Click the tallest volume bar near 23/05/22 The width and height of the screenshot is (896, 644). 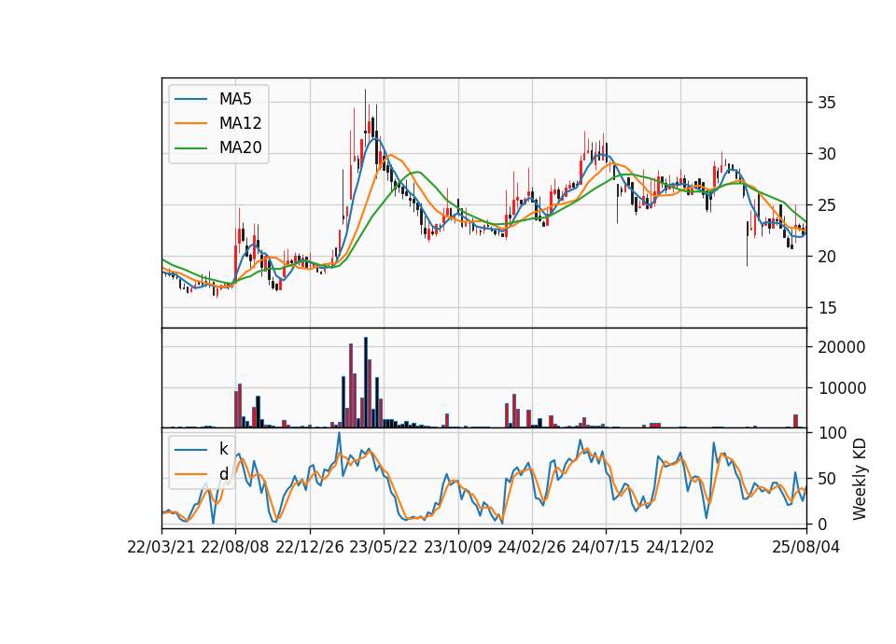click(366, 383)
